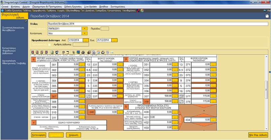Open lookup button for field 378
This screenshot has height=140, width=271.
coord(213,102)
